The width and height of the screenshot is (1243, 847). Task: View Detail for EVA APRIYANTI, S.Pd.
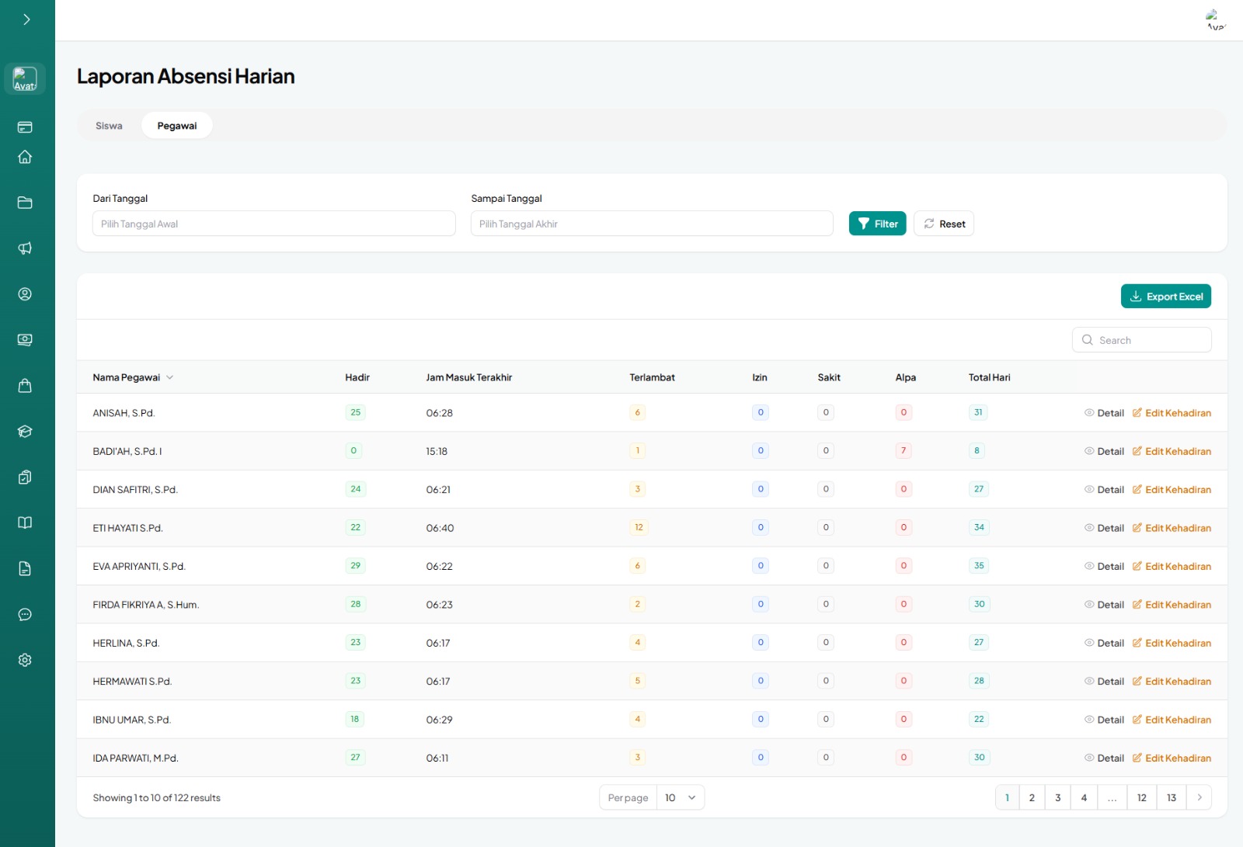click(1104, 567)
